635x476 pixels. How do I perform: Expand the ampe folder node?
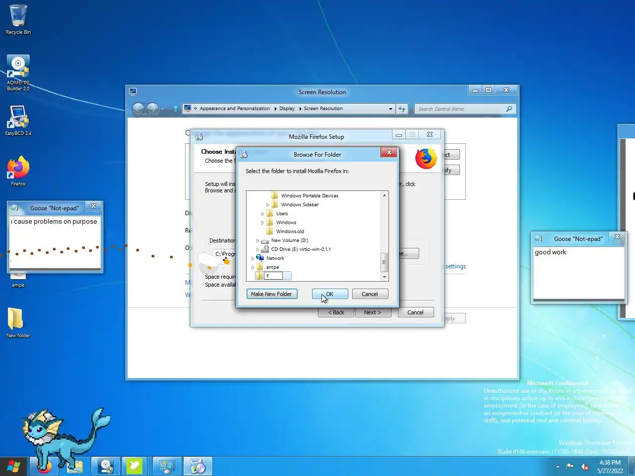tap(253, 267)
